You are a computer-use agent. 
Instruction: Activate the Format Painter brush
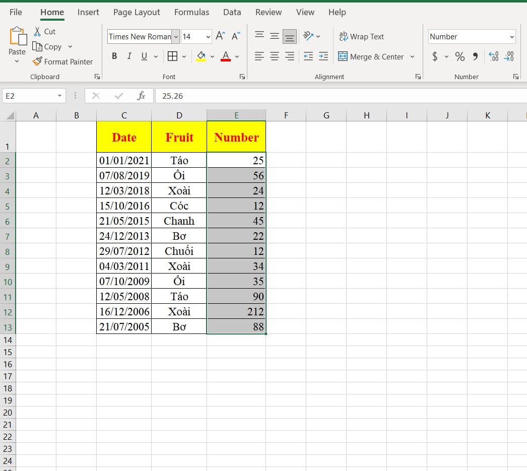point(37,61)
